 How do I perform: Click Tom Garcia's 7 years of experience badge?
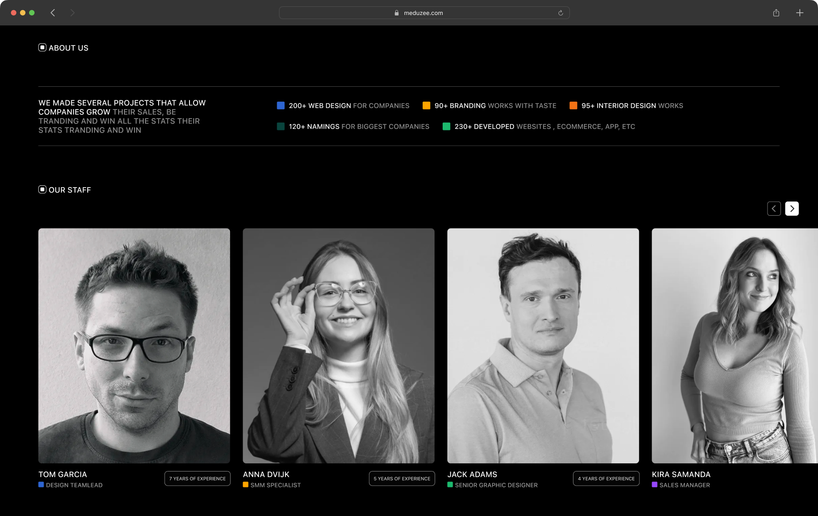pyautogui.click(x=197, y=478)
